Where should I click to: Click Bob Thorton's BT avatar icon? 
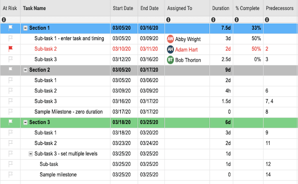point(170,60)
